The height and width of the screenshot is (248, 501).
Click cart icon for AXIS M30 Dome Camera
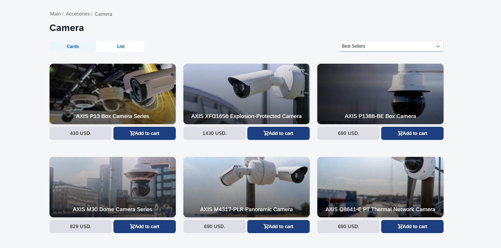[x=132, y=227]
